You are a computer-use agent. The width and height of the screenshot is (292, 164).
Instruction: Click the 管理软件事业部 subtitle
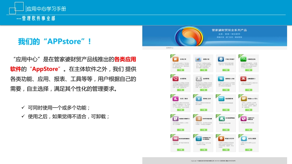click(x=38, y=18)
